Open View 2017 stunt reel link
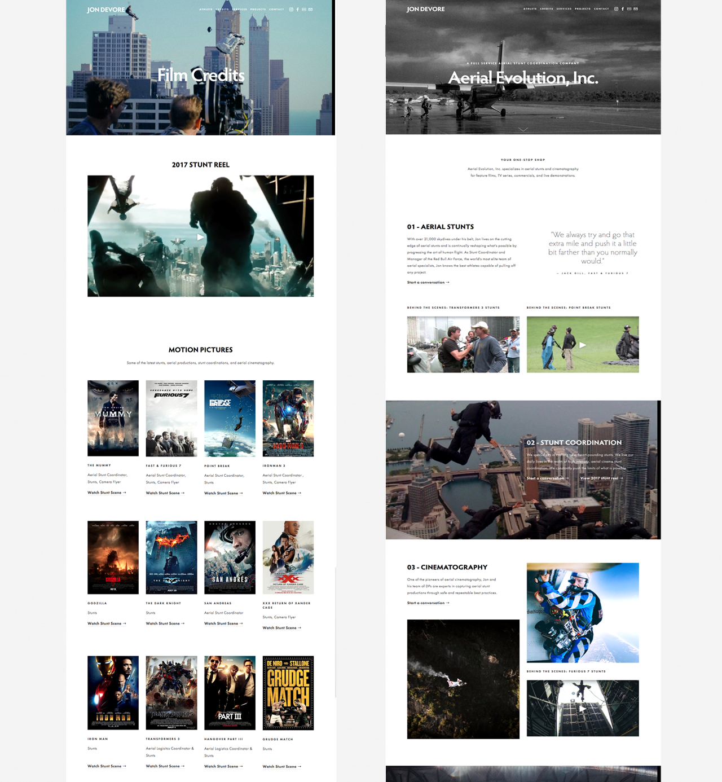This screenshot has width=722, height=782. 600,478
